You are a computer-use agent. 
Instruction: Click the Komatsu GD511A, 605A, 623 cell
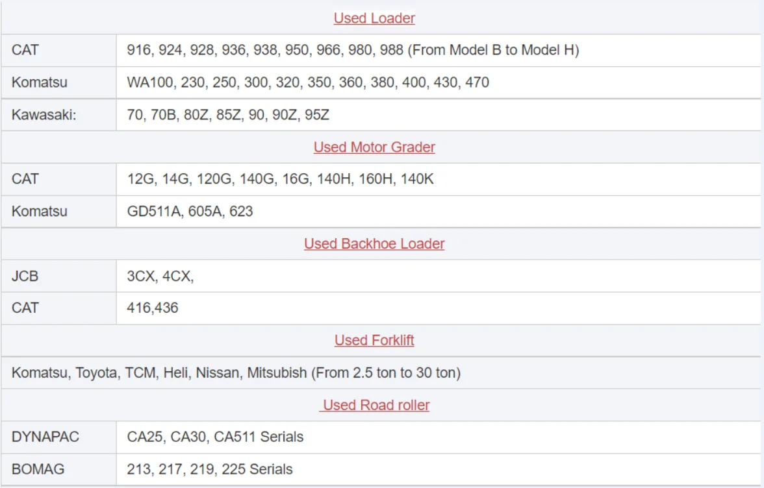190,212
